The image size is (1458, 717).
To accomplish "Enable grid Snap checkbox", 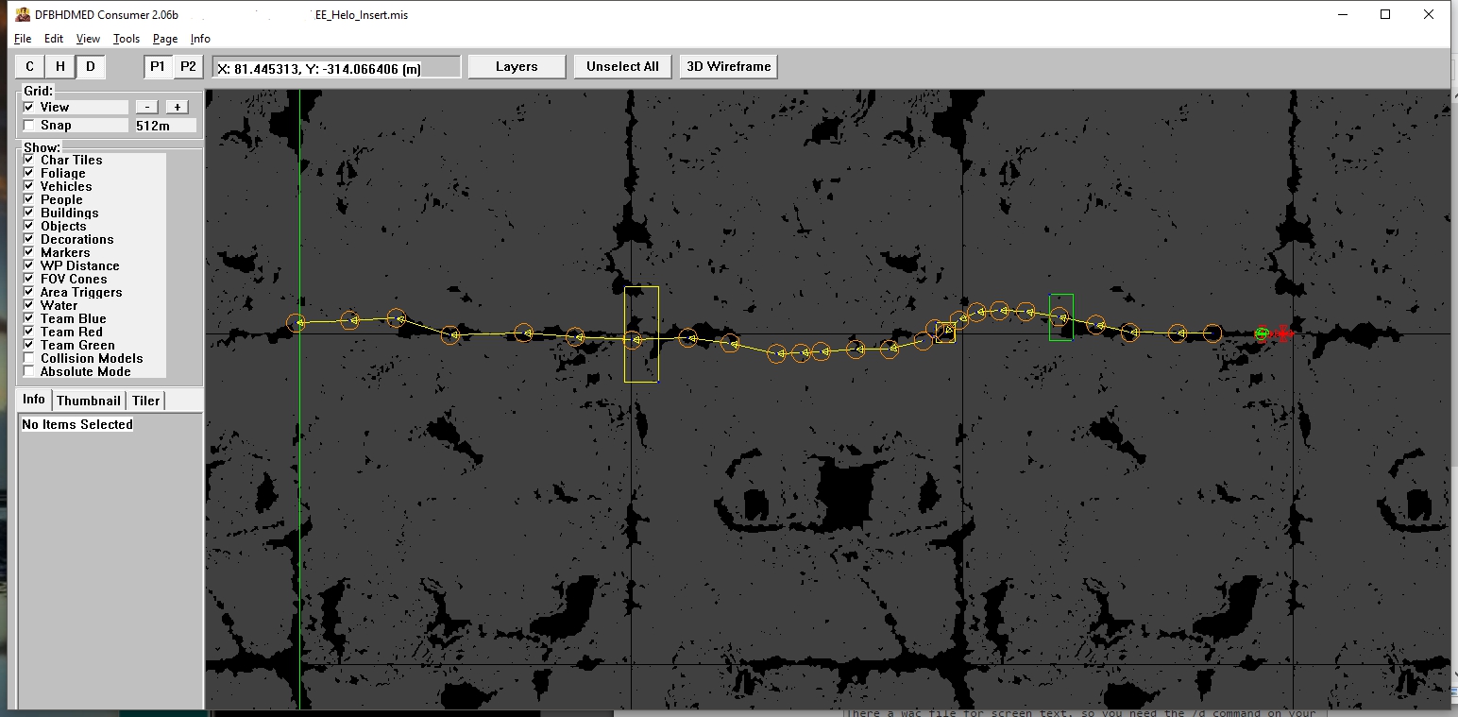I will pyautogui.click(x=28, y=125).
